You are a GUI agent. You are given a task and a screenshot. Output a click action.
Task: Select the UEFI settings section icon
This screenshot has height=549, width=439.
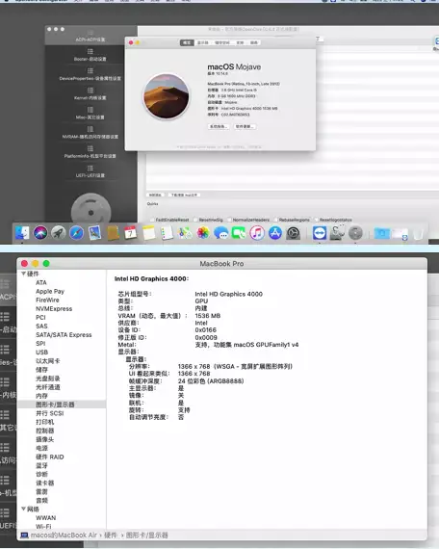[x=90, y=169]
